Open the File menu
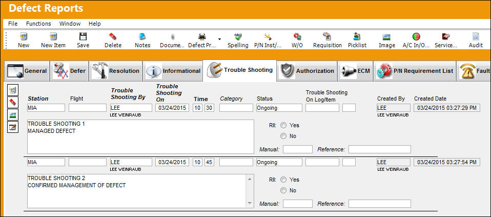 13,24
